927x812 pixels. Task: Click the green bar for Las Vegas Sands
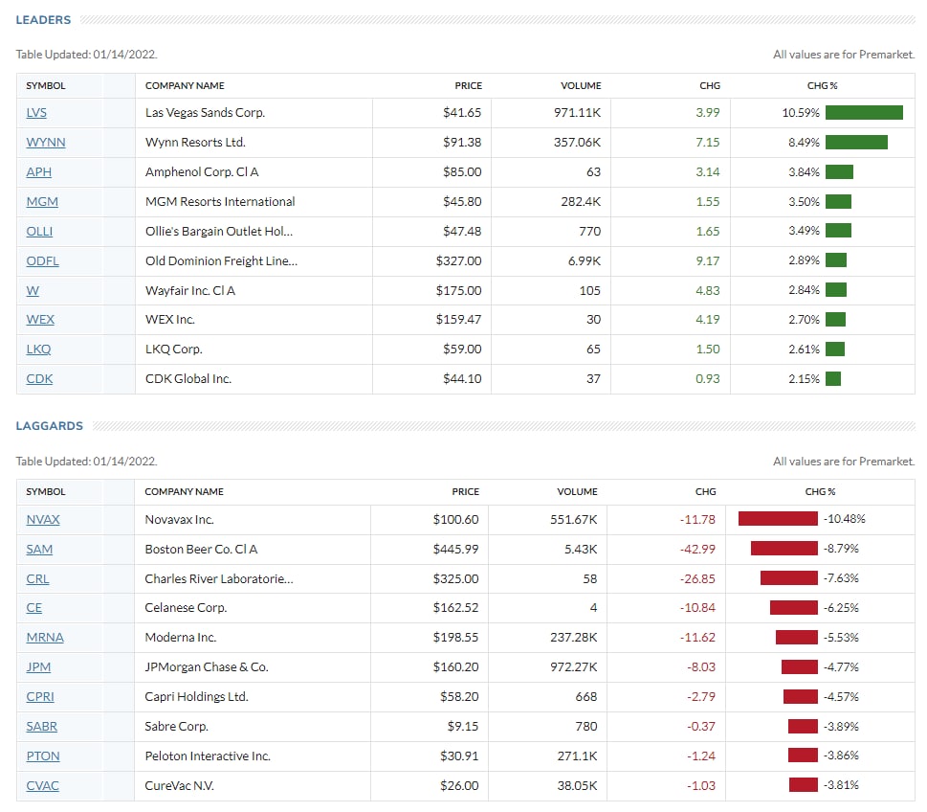864,113
